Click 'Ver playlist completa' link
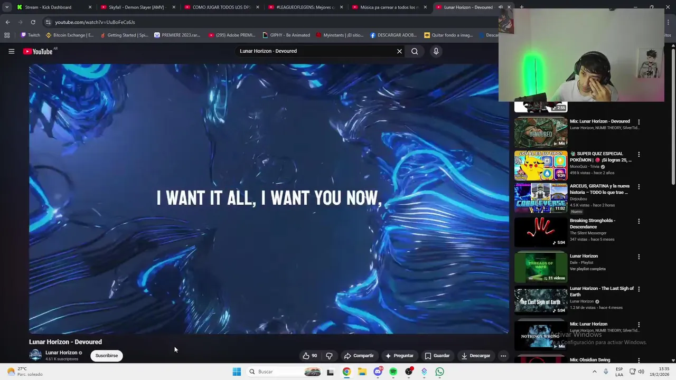This screenshot has height=380, width=676. (588, 269)
